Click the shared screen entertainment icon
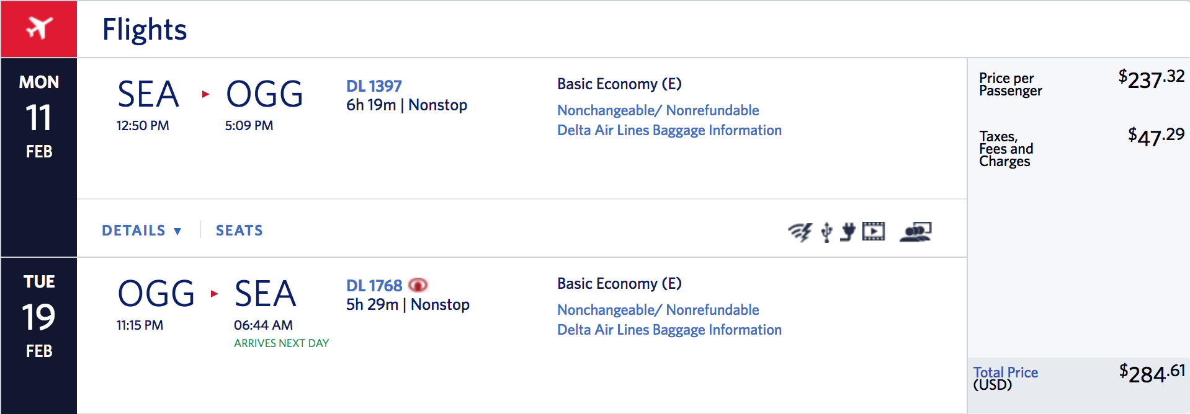Screen dimensions: 1190x414 pos(915,231)
